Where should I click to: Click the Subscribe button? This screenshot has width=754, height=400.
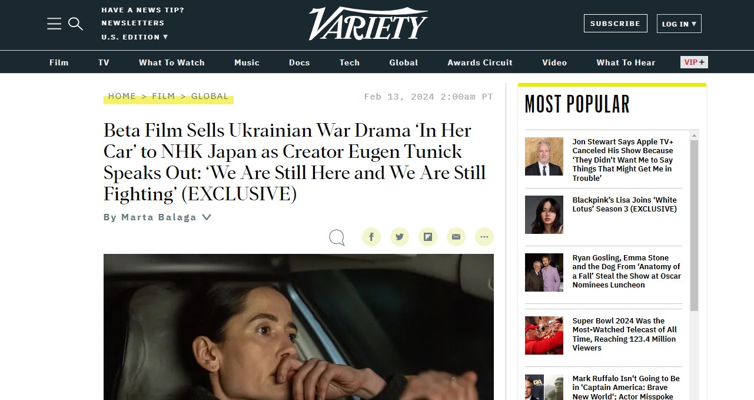(615, 24)
